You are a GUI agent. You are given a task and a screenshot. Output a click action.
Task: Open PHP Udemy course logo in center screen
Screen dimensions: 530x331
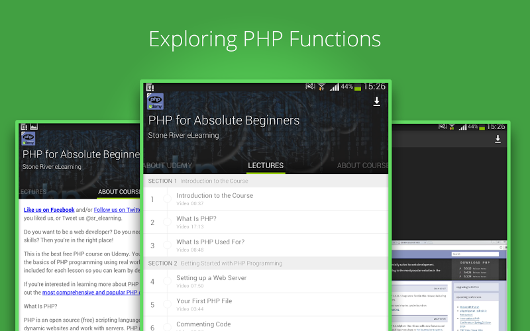pyautogui.click(x=155, y=101)
